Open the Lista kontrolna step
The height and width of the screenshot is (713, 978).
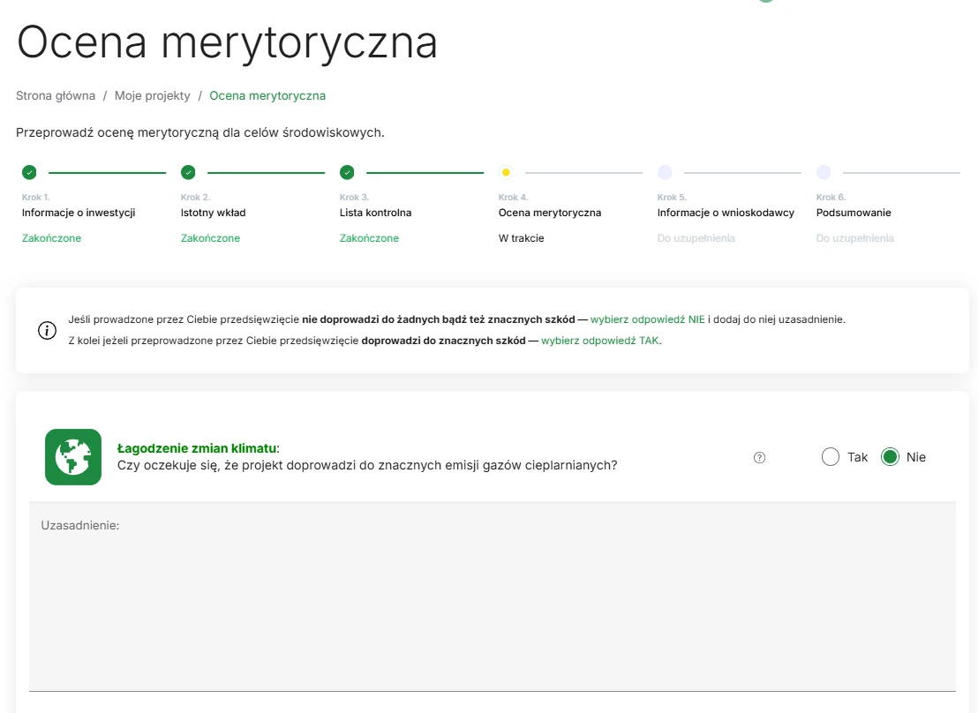(375, 213)
